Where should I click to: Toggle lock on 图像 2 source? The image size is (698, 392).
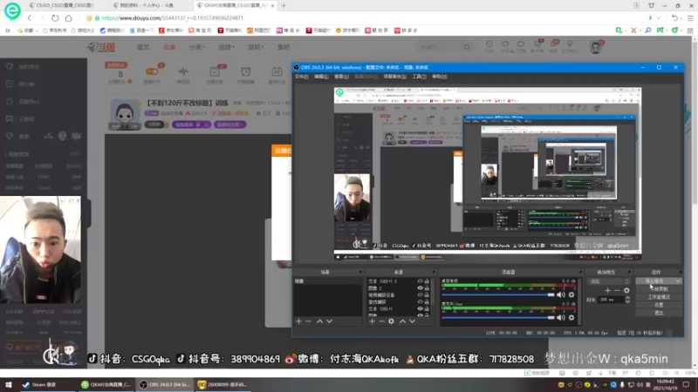[x=427, y=288]
